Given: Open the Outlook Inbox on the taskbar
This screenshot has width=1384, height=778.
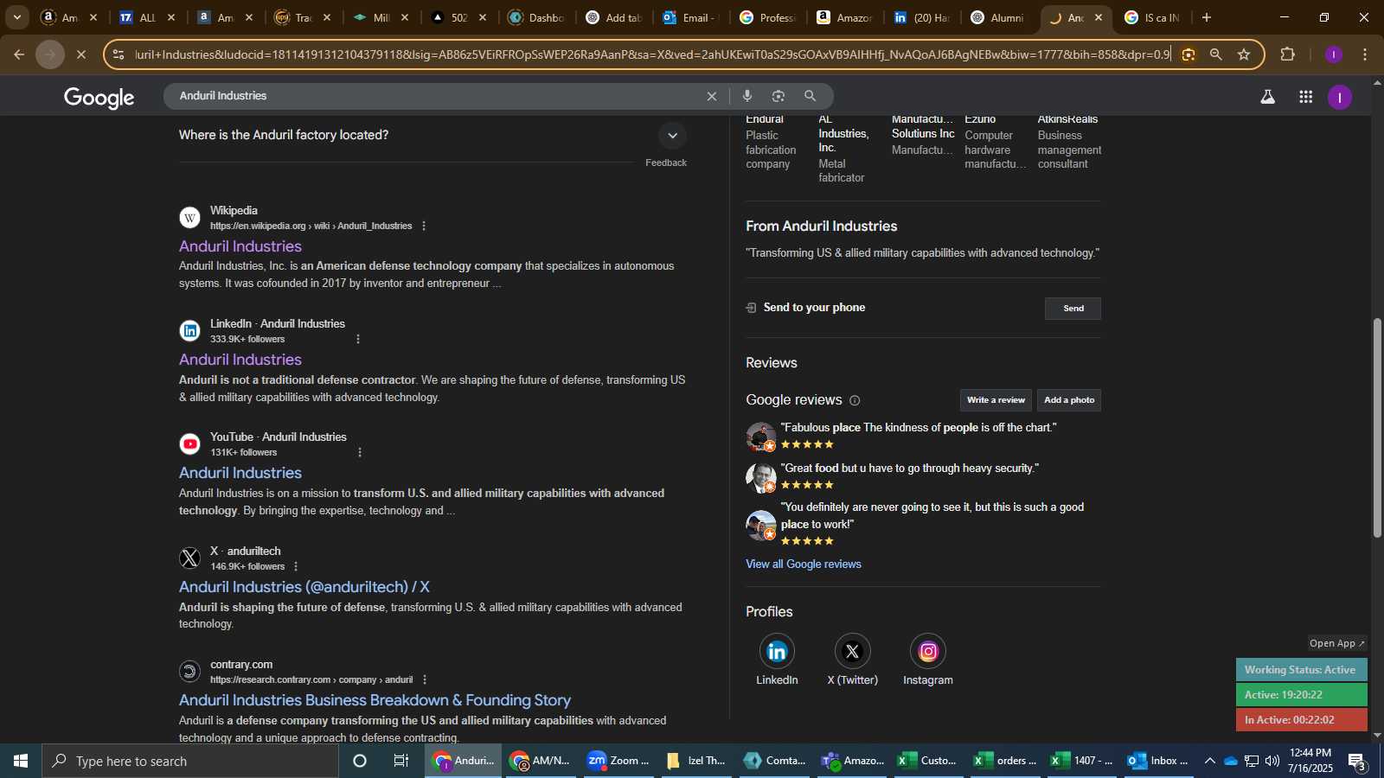Looking at the screenshot, I should (x=1157, y=761).
